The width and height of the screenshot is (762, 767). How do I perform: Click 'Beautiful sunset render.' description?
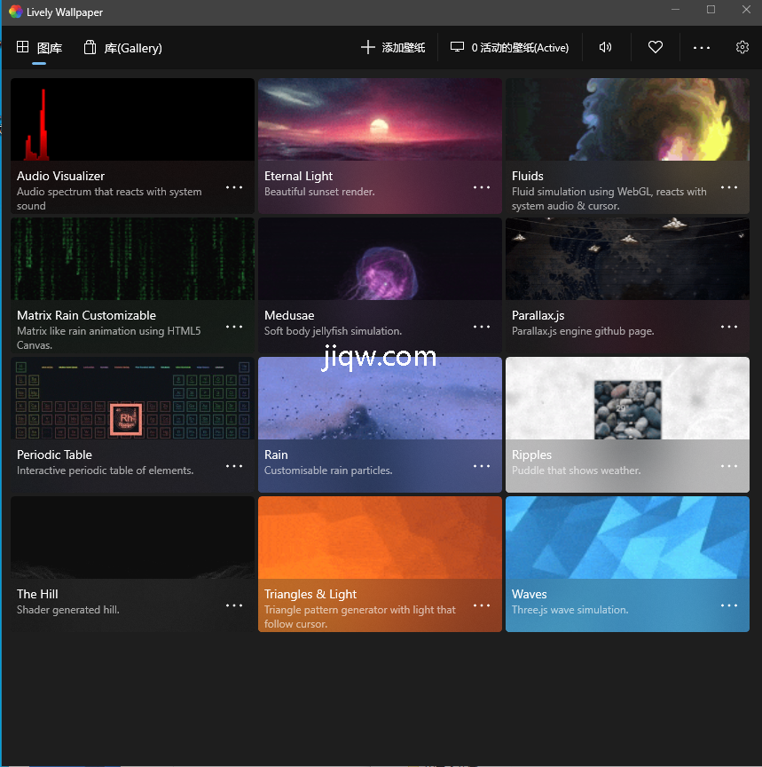(319, 192)
